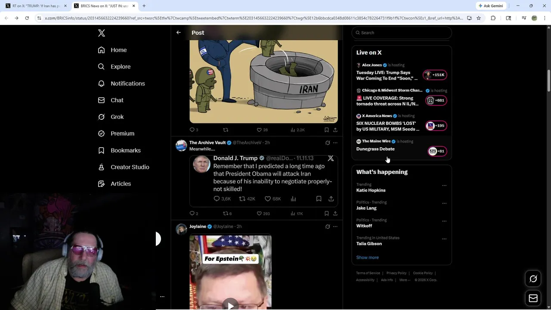Share the Iran cartoon post
This screenshot has width=551, height=310.
pyautogui.click(x=335, y=130)
